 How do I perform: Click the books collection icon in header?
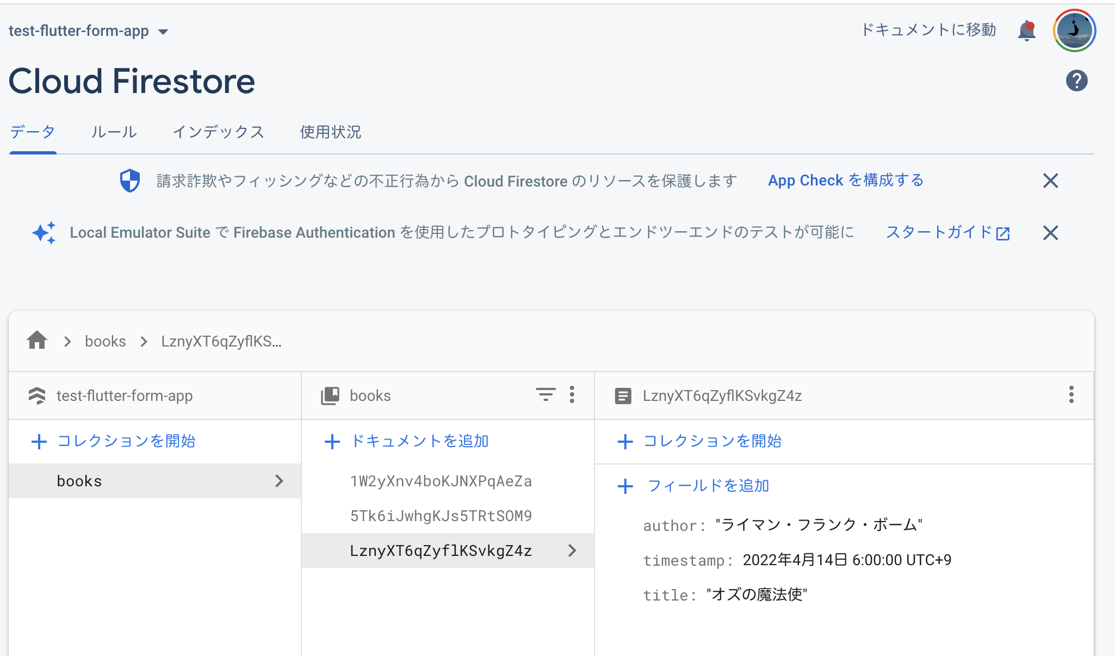(x=330, y=395)
